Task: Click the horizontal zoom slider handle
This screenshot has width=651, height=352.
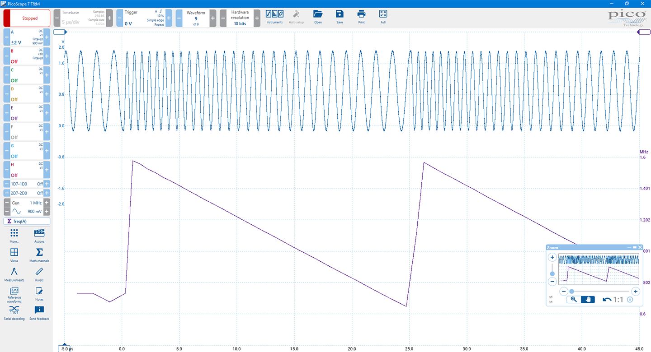Action: [571, 292]
